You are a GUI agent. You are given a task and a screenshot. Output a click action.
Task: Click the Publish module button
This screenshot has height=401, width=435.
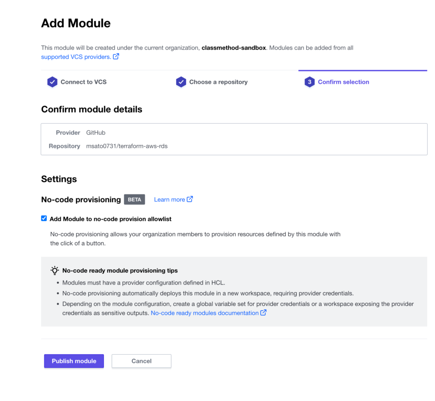pos(73,361)
